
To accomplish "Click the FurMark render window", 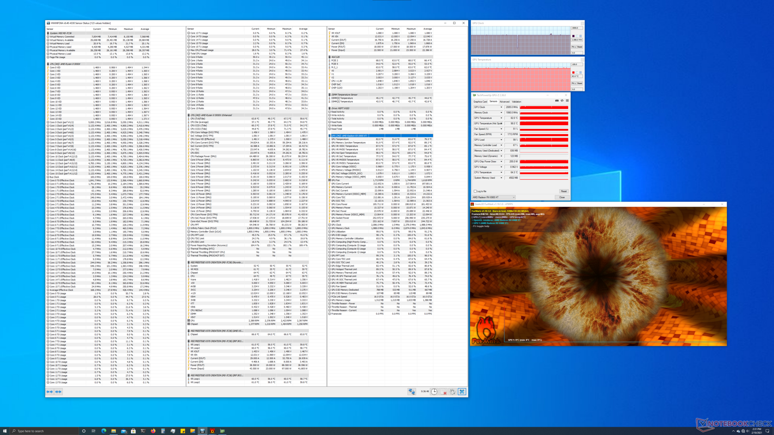I will pyautogui.click(x=598, y=276).
